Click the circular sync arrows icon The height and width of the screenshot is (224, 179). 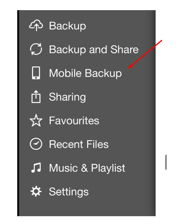coord(36,49)
